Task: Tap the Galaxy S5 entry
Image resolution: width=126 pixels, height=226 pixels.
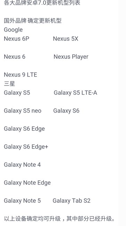Action: coord(17,93)
